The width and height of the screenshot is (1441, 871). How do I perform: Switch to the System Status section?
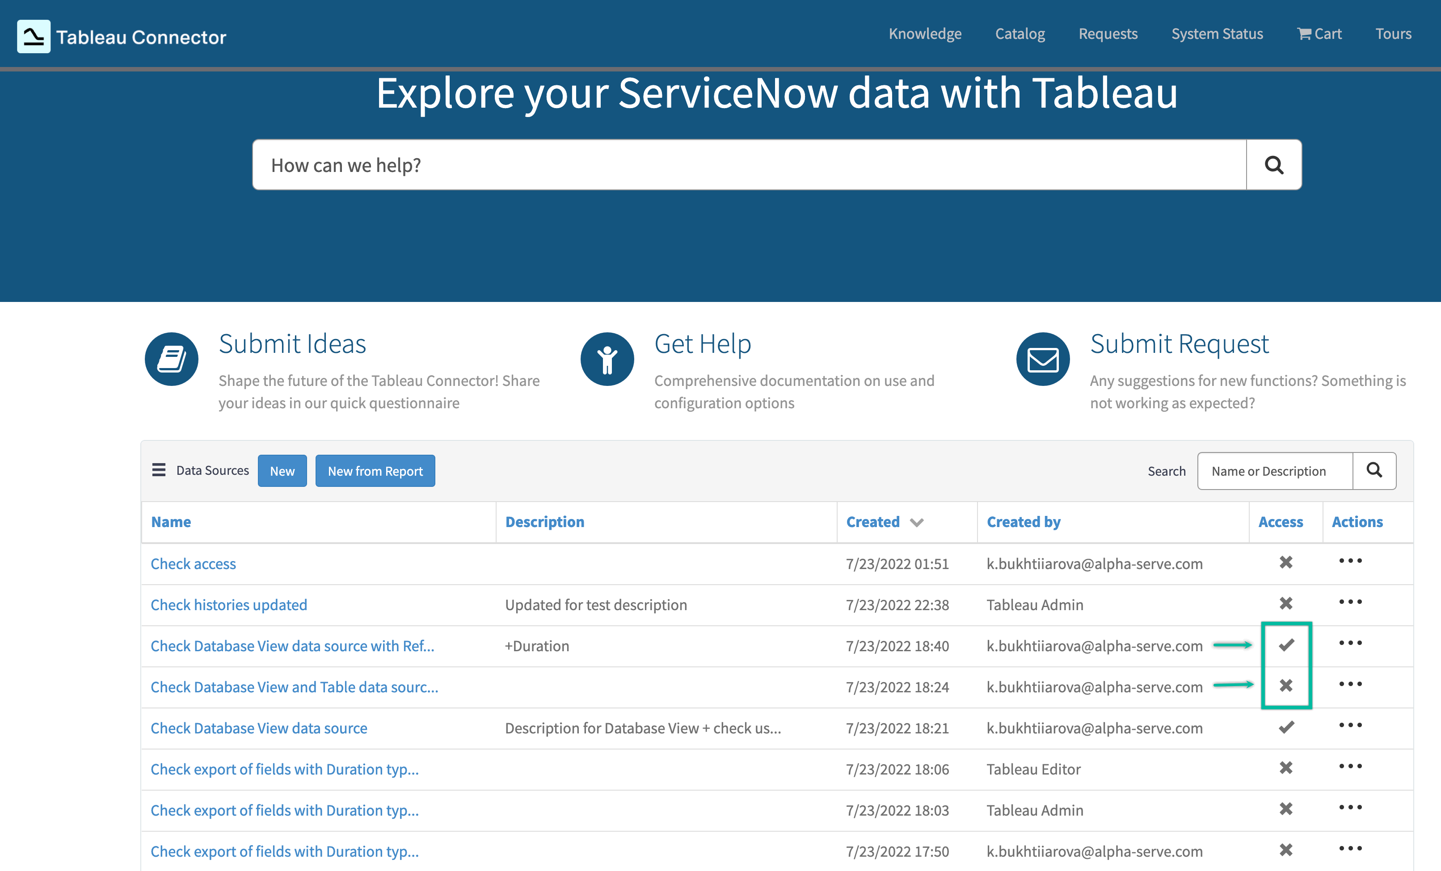[1217, 33]
